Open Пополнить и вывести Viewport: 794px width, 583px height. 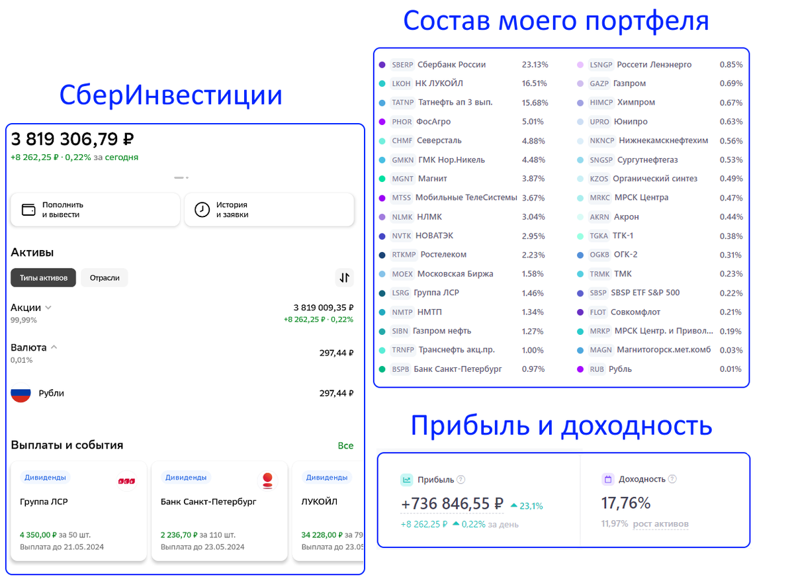(95, 210)
